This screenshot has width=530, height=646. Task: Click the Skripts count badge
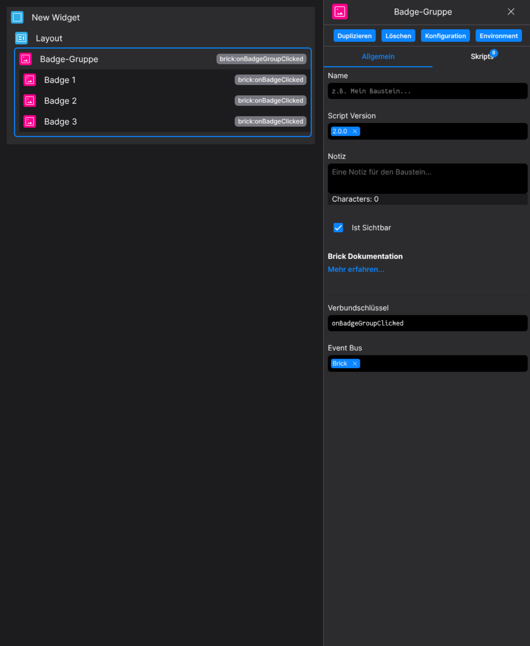(493, 53)
